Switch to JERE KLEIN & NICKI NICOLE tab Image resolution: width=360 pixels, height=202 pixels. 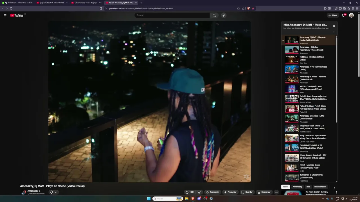tap(52, 3)
